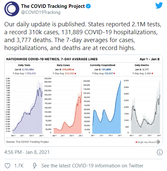Click the tweet body text
167x171 pixels.
(83, 36)
